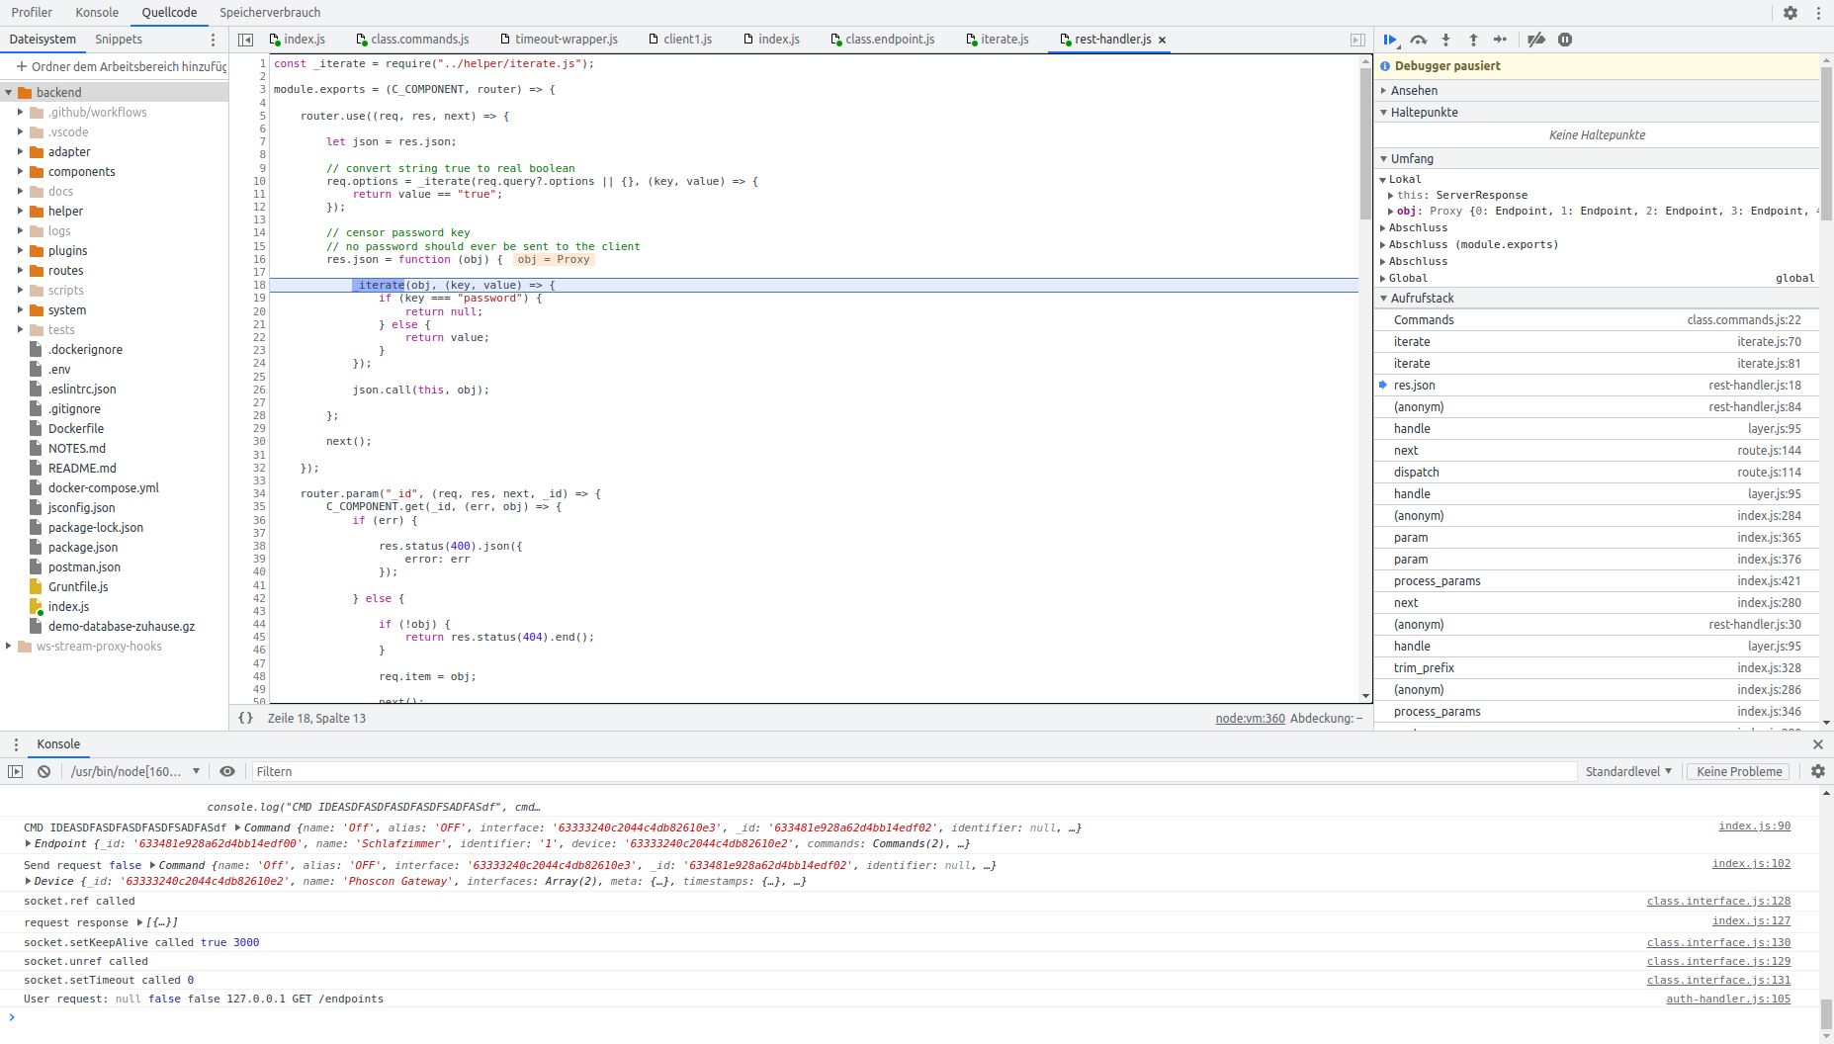Image resolution: width=1834 pixels, height=1044 pixels.
Task: Open the node:vm:360 link below the editor
Action: (1249, 718)
